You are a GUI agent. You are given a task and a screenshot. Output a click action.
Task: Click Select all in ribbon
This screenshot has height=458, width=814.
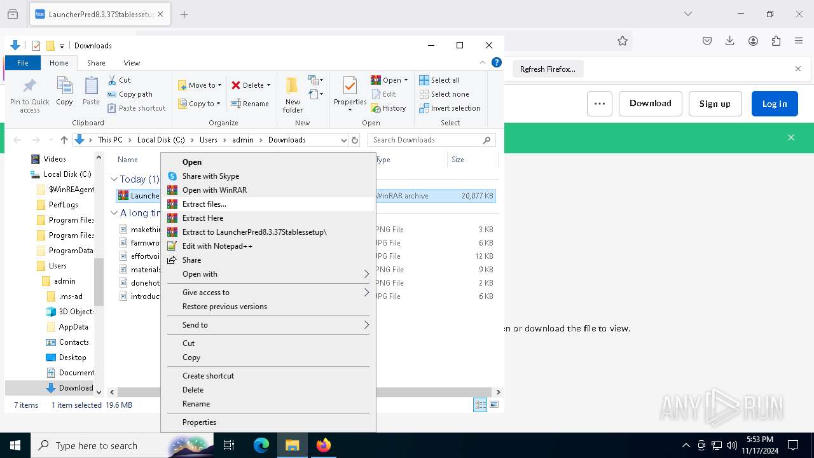[x=439, y=80]
